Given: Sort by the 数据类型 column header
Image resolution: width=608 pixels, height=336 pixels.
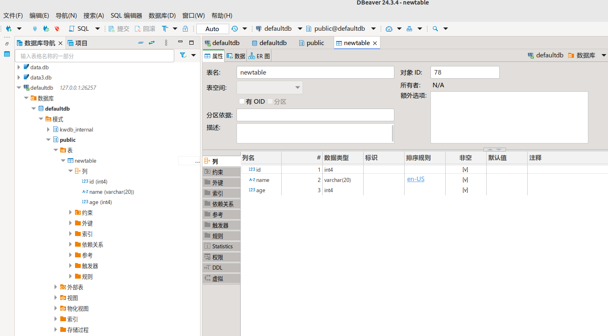Looking at the screenshot, I should [x=343, y=158].
